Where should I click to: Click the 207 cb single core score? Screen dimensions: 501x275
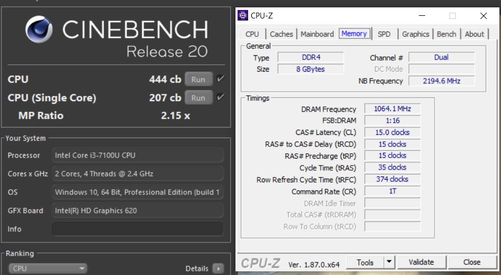pos(165,98)
